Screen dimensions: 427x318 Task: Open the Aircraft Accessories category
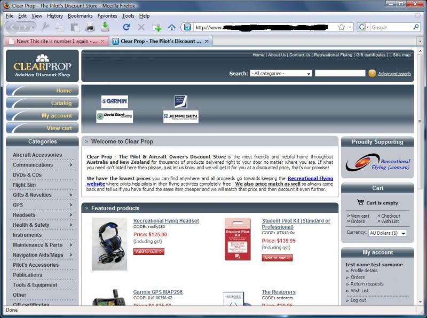(x=37, y=155)
